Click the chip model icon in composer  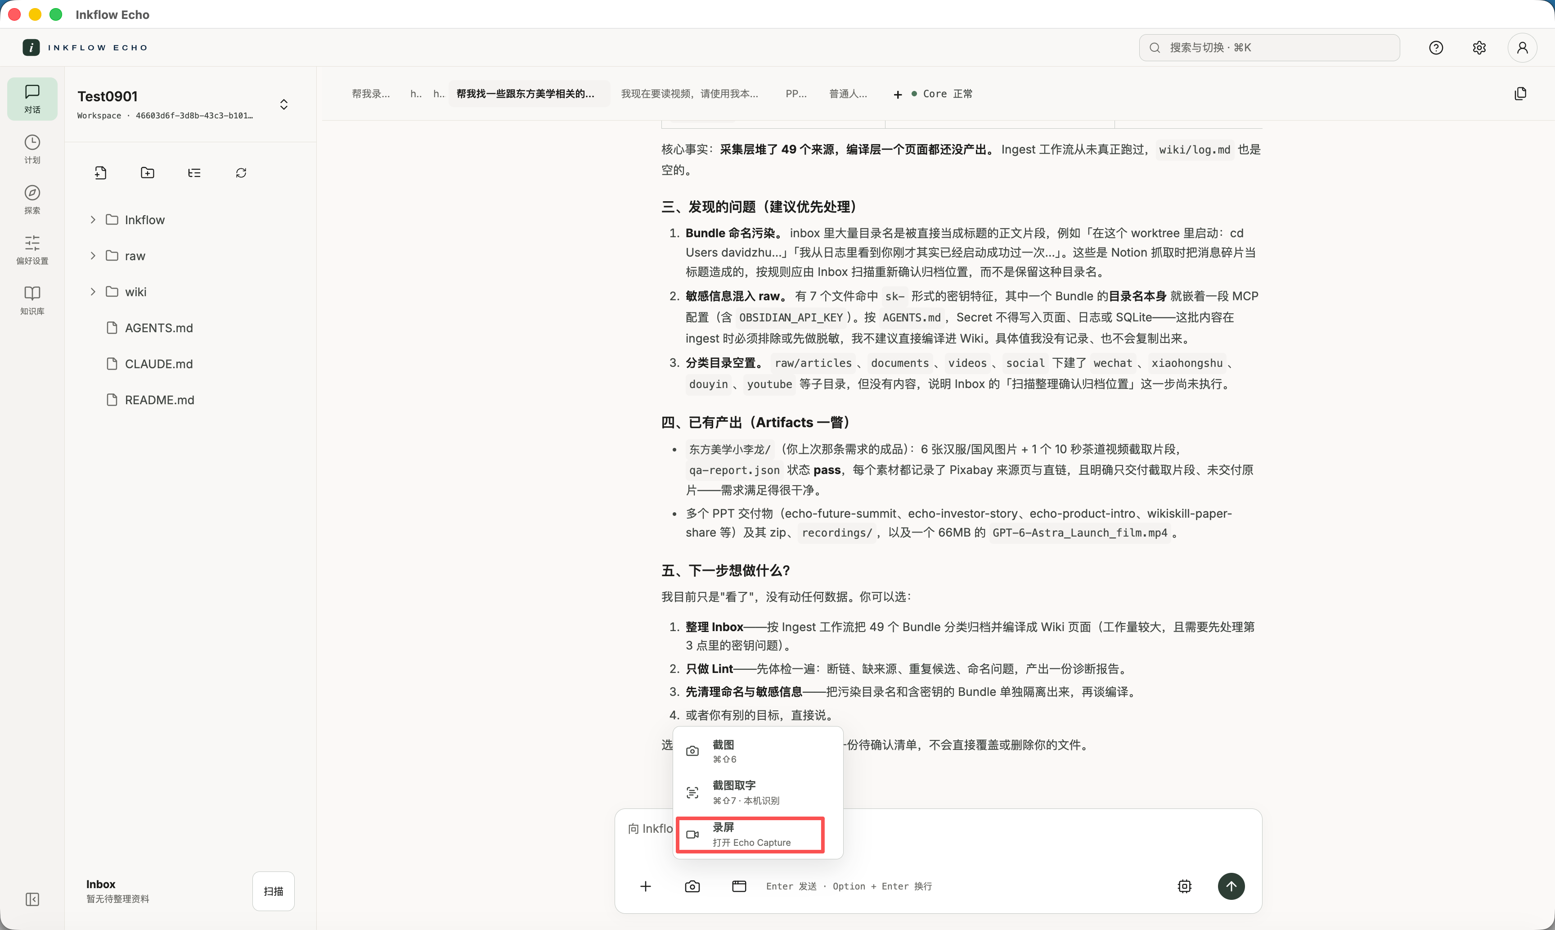click(x=1185, y=886)
